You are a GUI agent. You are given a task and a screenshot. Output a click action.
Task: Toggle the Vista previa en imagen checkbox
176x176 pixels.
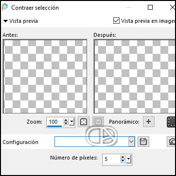coord(116,21)
